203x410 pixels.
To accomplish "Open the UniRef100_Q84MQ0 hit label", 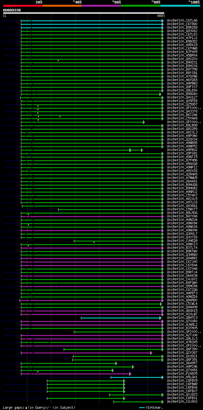I will 182,300.
